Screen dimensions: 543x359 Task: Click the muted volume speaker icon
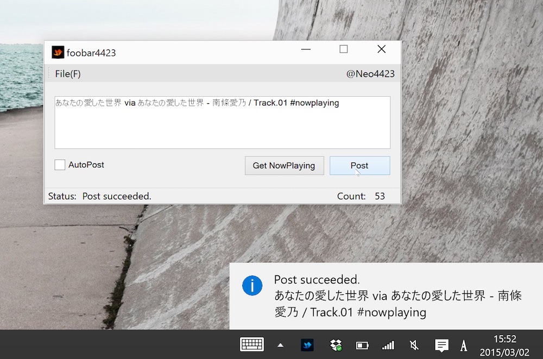click(x=414, y=345)
